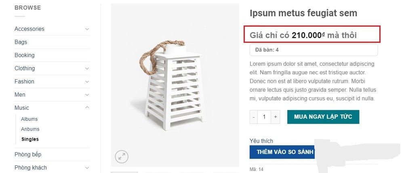Expand the Accessories category chevron
This screenshot has width=404, height=173.
pos(87,29)
